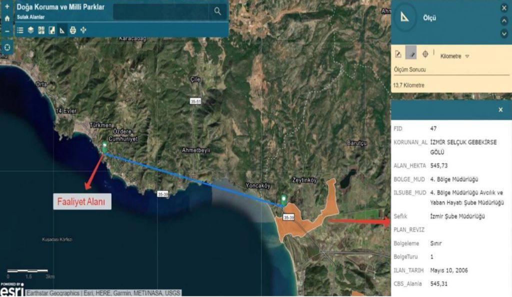512x297 pixels.
Task: Collapse the Ölçü panel upward
Action: [x=504, y=21]
